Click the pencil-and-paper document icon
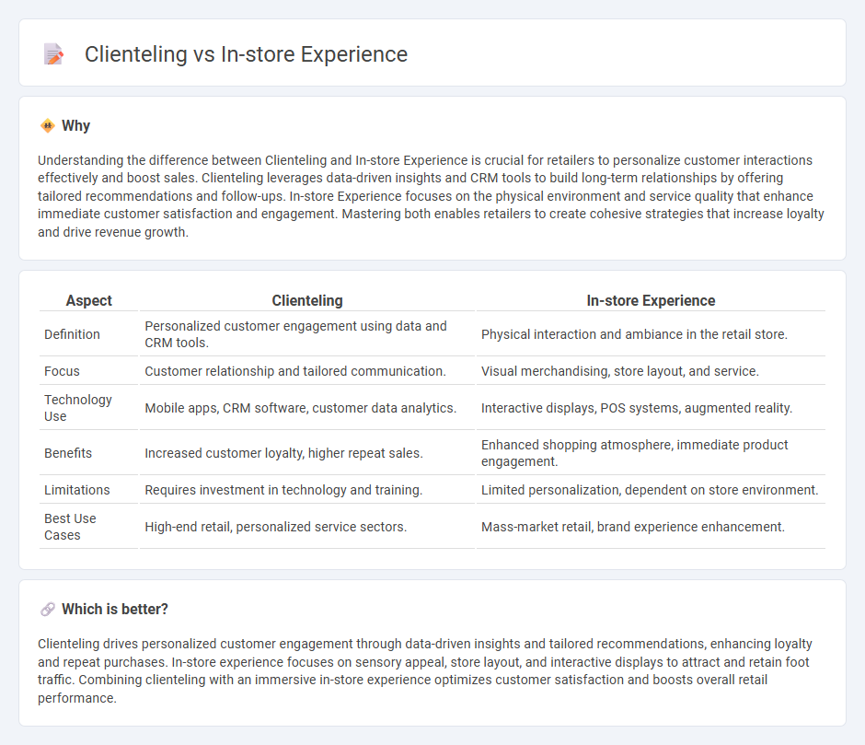 pos(53,54)
